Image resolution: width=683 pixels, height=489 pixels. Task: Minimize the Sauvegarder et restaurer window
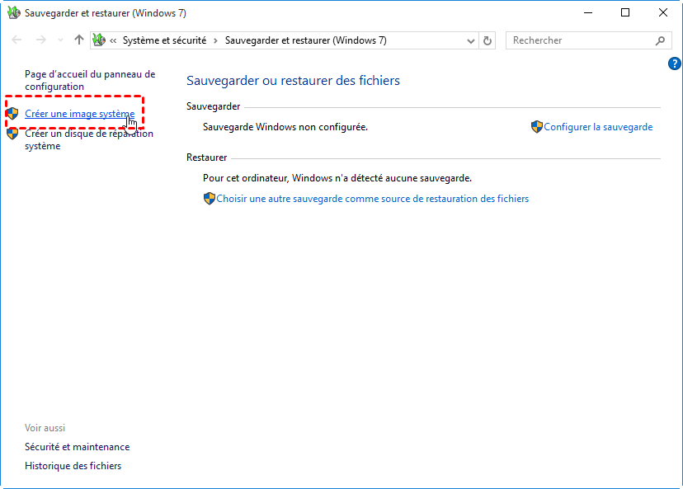588,12
